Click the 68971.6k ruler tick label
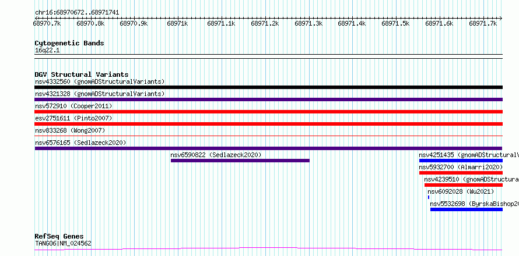 [x=439, y=23]
